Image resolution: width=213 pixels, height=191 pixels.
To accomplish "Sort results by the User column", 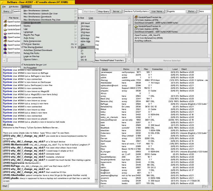I will (98, 18).
